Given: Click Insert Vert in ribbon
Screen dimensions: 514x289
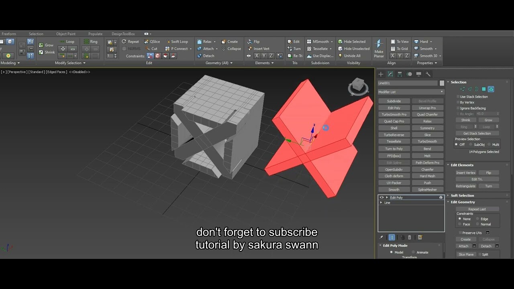Looking at the screenshot, I should 258,49.
